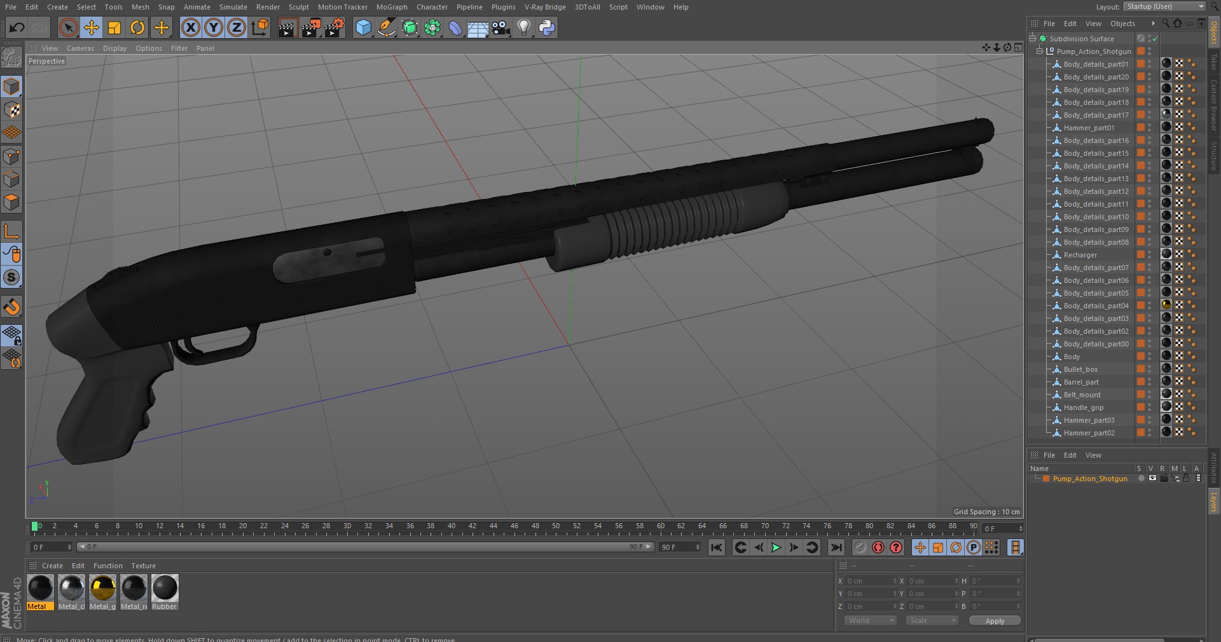Toggle Y axis lock
The height and width of the screenshot is (642, 1221).
[x=214, y=27]
